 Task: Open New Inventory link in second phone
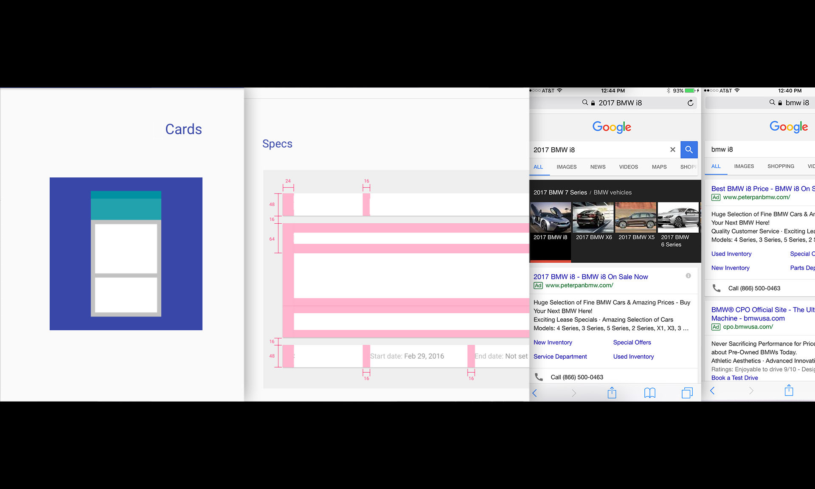click(x=730, y=268)
